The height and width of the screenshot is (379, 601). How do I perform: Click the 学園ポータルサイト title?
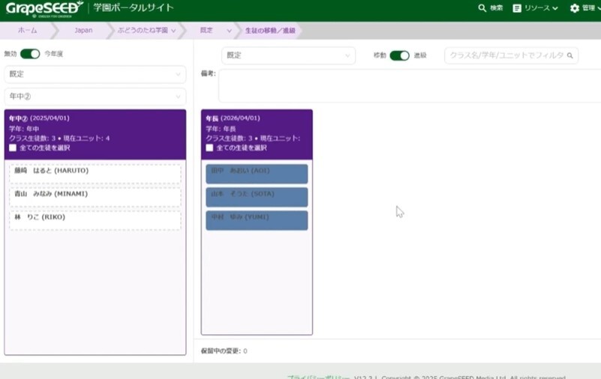click(134, 8)
